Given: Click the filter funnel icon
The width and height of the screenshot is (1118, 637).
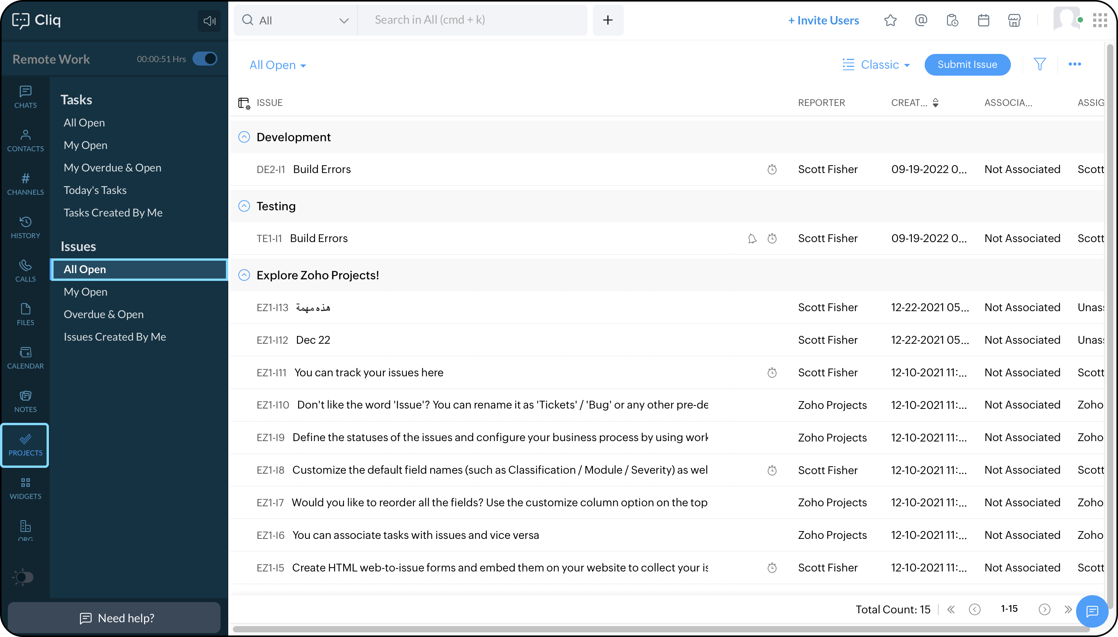Looking at the screenshot, I should pos(1040,64).
